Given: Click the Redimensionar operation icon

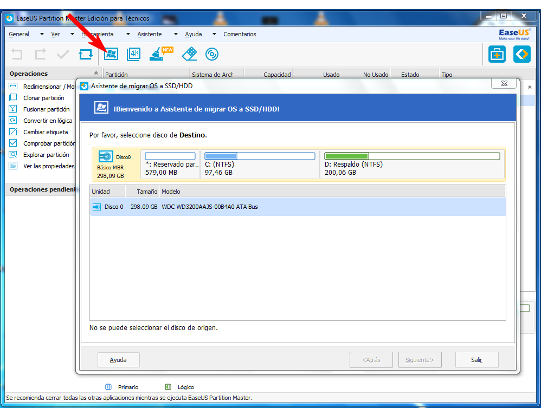Looking at the screenshot, I should [13, 86].
